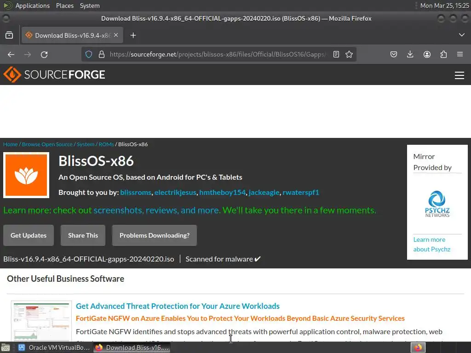
Task: Open Firefox application hamburger menu
Action: pos(460,54)
